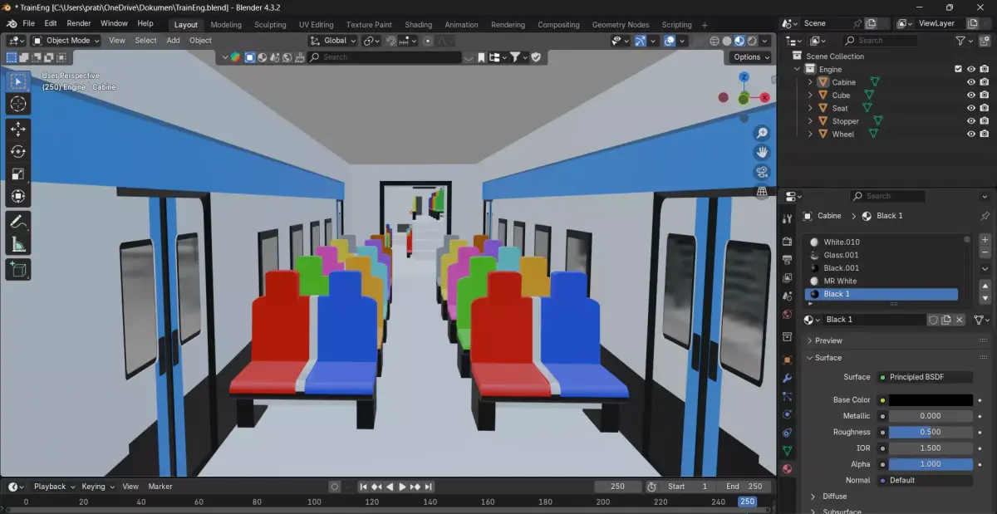Remove material slot with minus button
This screenshot has width=997, height=514.
[x=985, y=252]
